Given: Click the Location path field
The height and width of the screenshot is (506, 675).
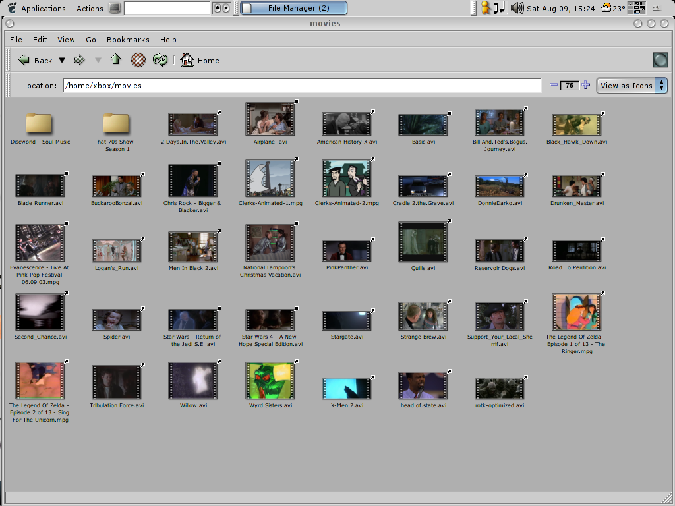Looking at the screenshot, I should coord(302,85).
